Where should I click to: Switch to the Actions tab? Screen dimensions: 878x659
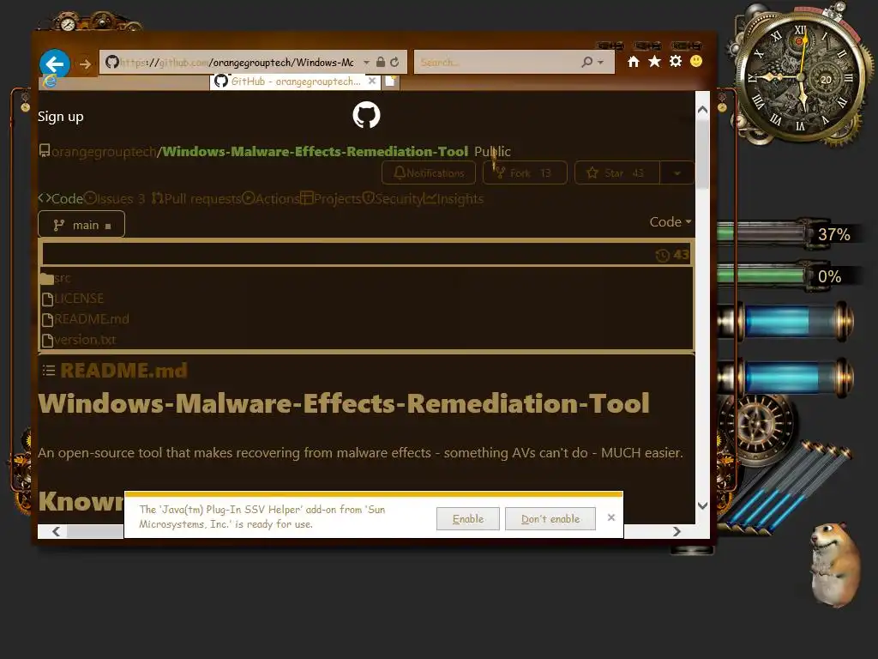[x=271, y=198]
